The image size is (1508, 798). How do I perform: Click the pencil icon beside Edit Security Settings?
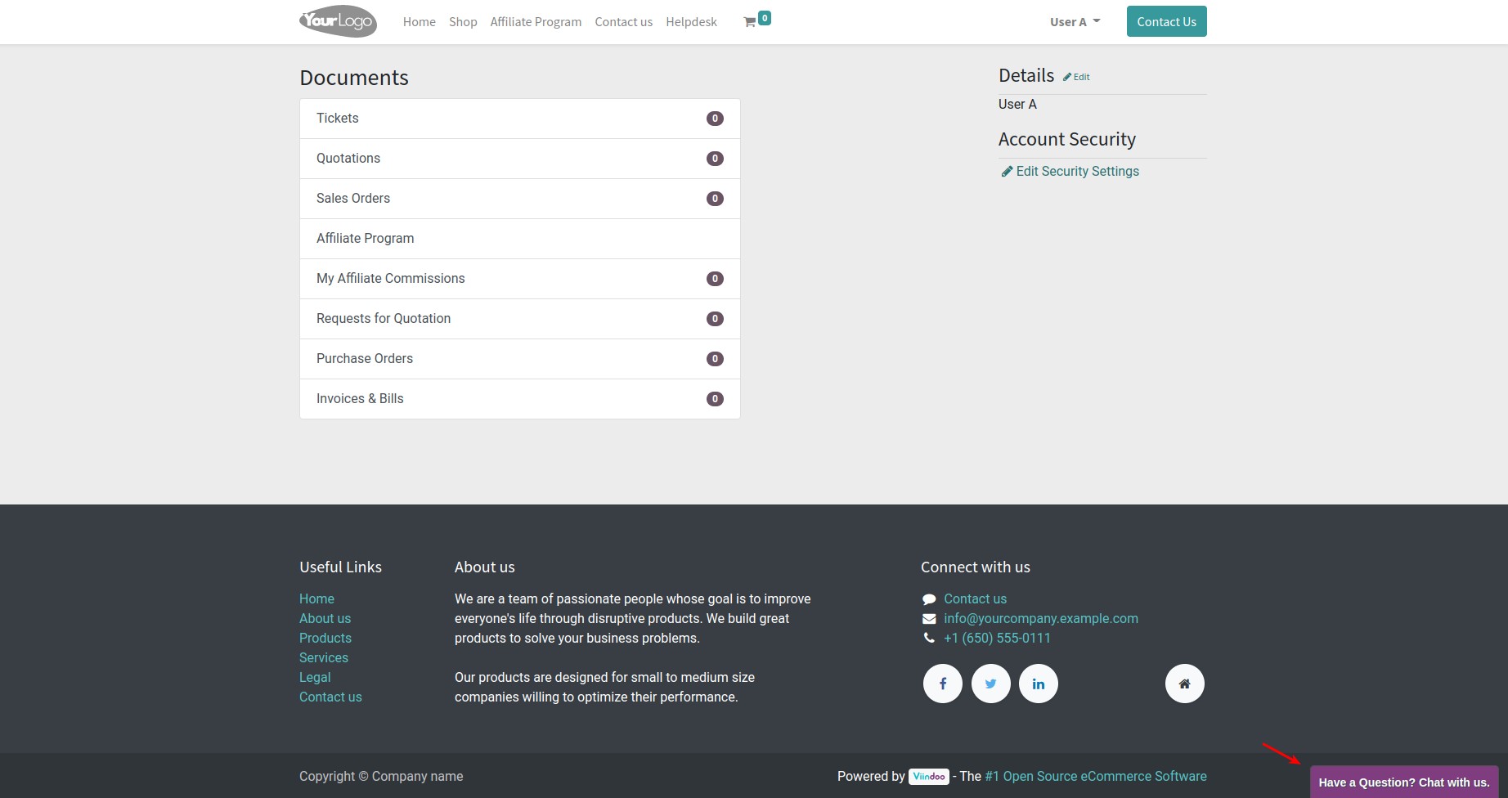tap(1008, 171)
